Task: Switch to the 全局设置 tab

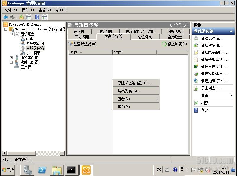Action: click(175, 37)
